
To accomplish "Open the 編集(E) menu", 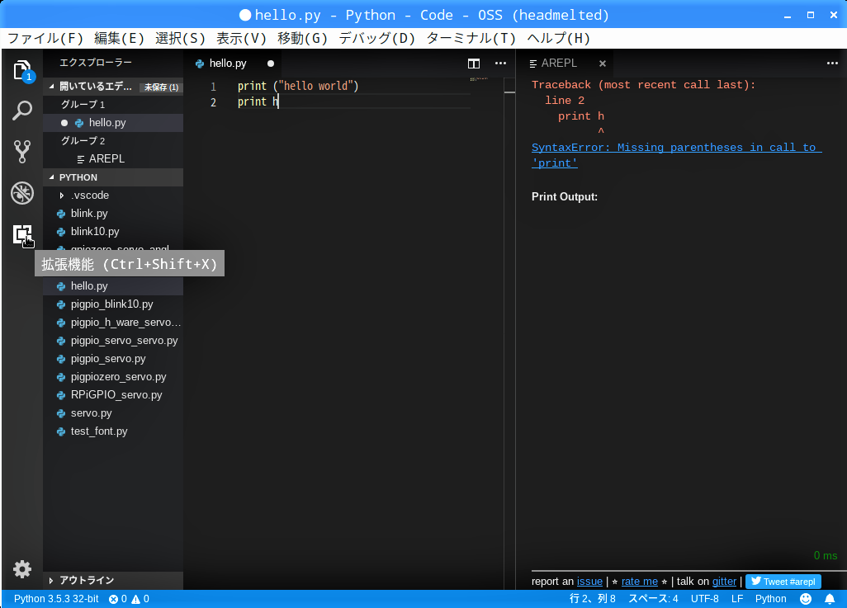I will coord(120,38).
